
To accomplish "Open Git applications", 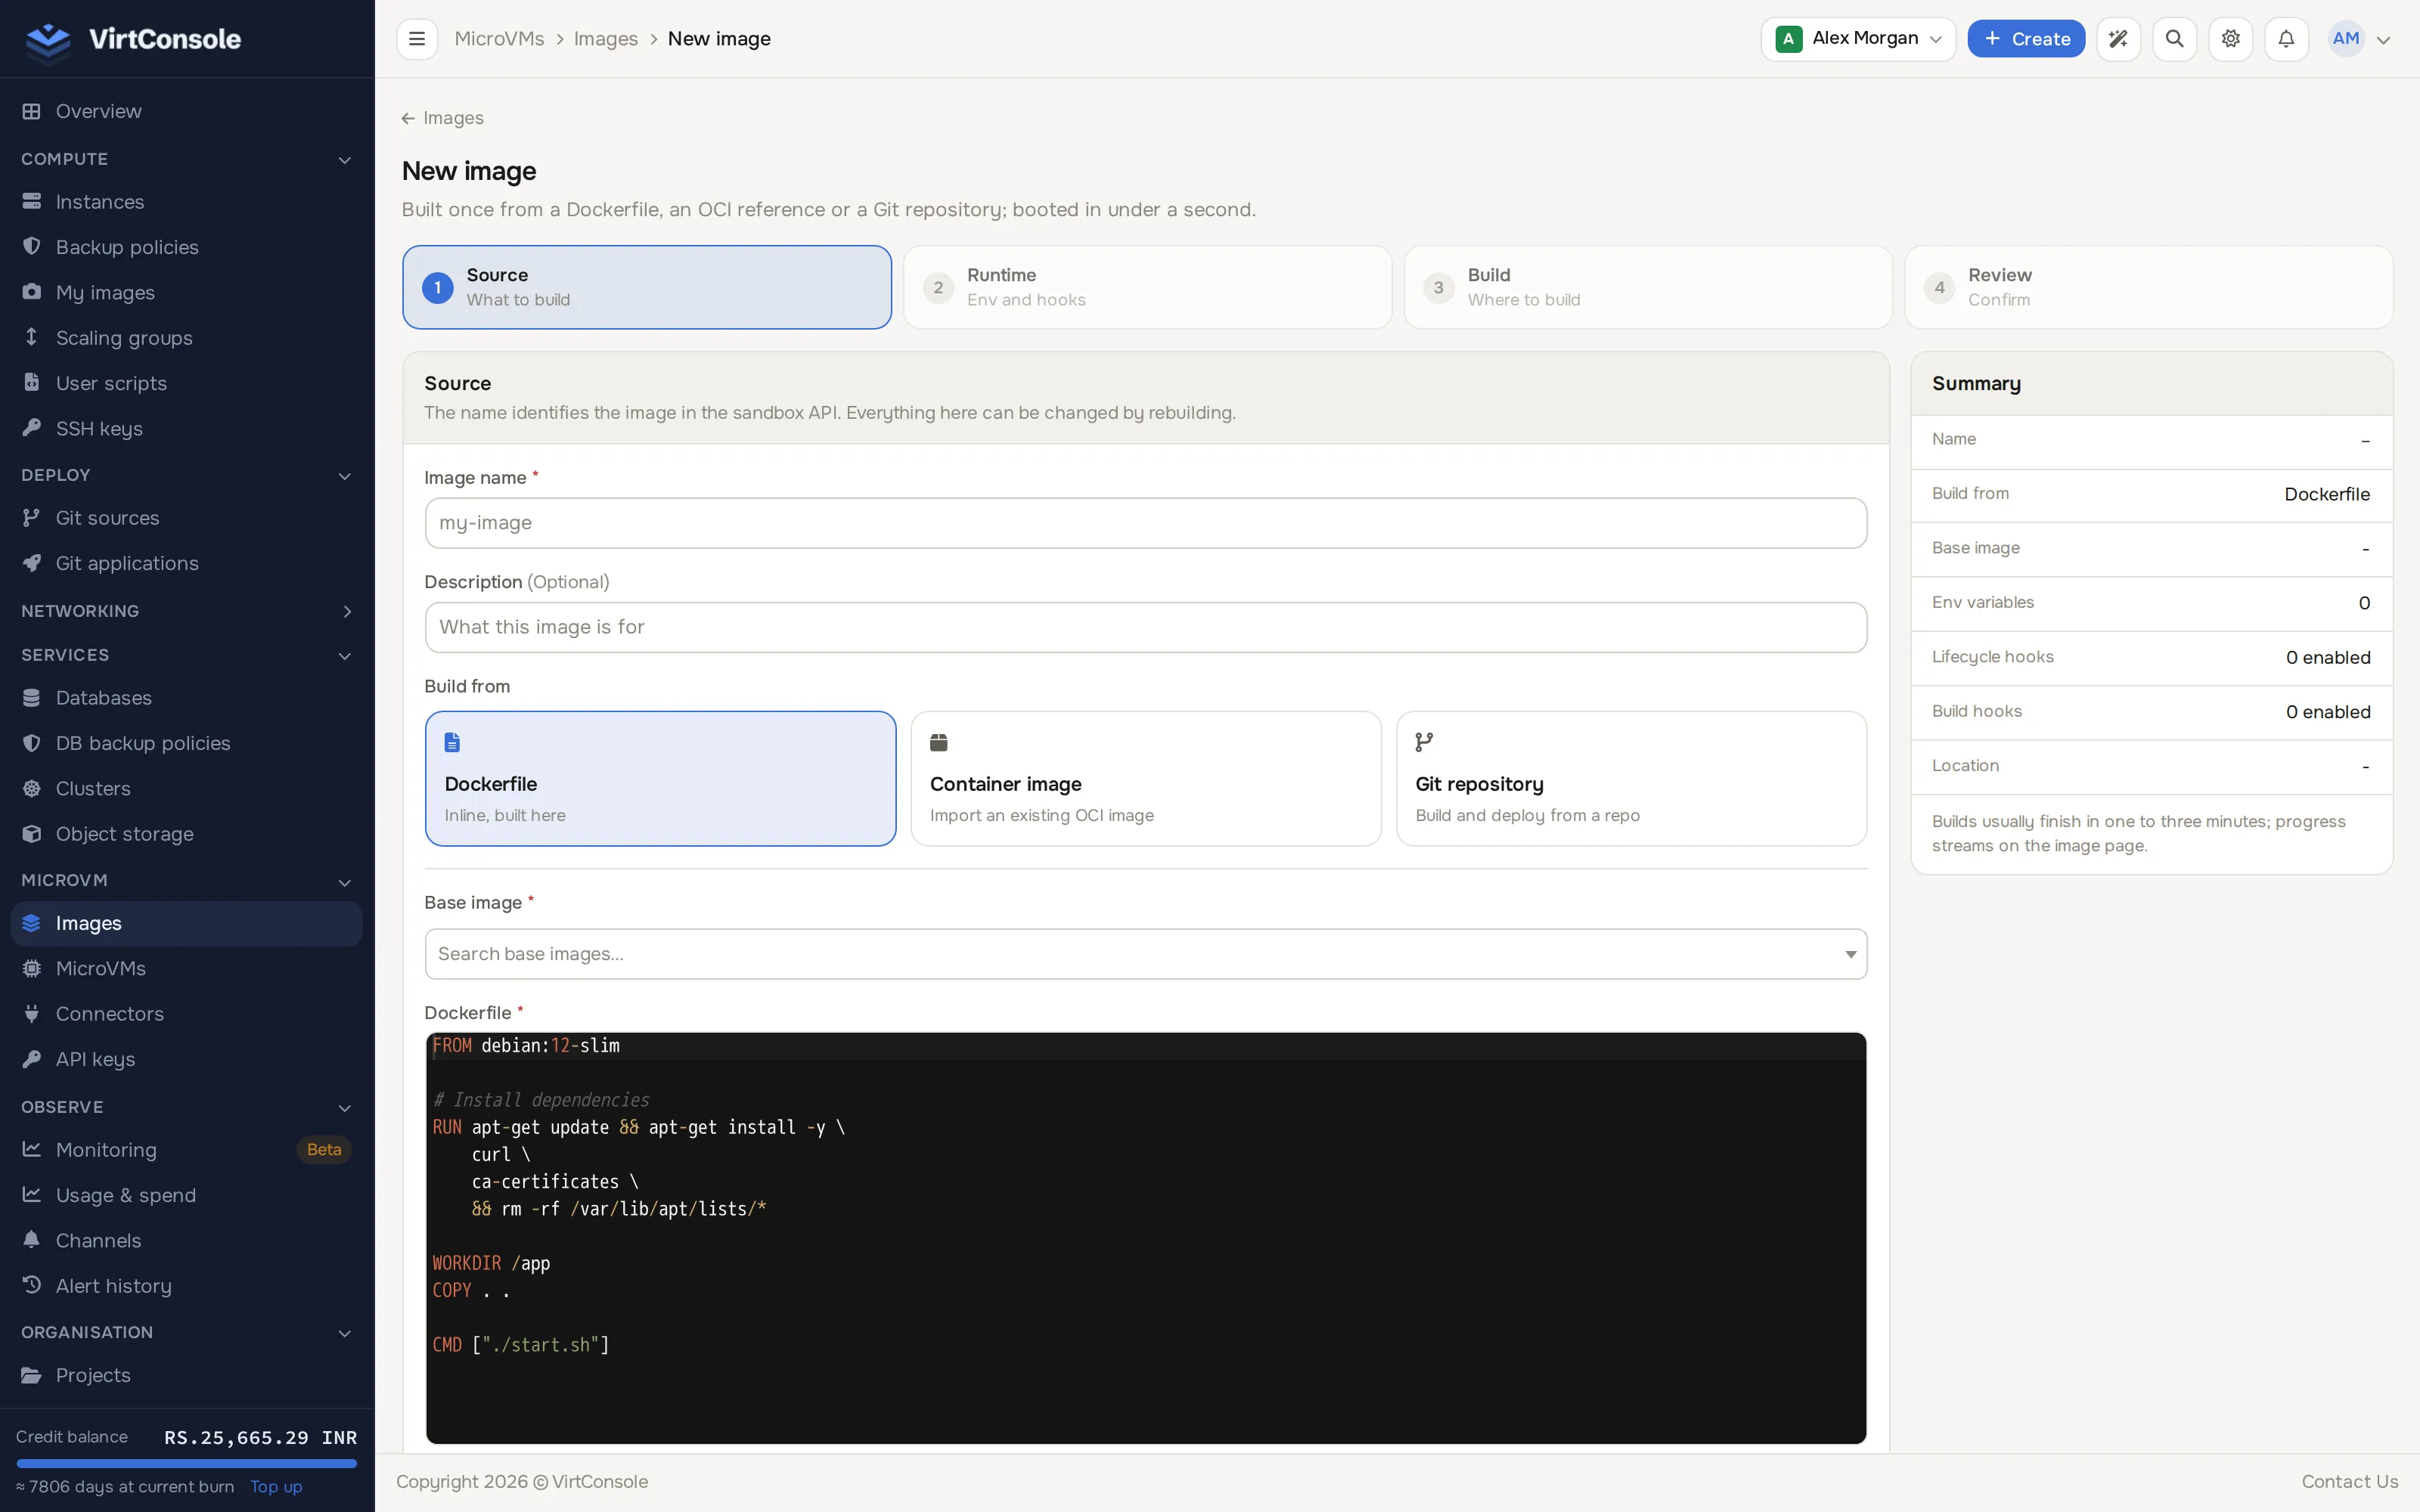I will click(186, 563).
